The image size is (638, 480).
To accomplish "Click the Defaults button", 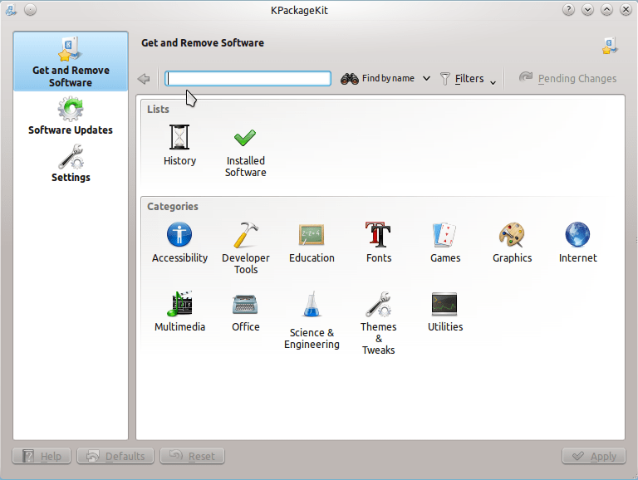I will tap(115, 456).
